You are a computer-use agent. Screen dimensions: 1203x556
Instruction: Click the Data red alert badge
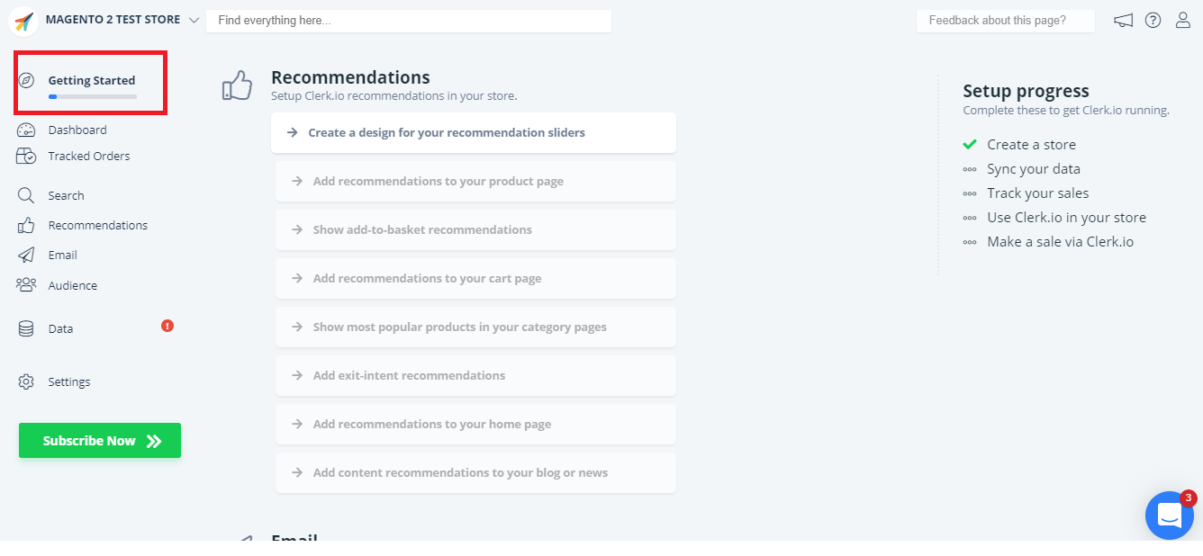coord(167,326)
